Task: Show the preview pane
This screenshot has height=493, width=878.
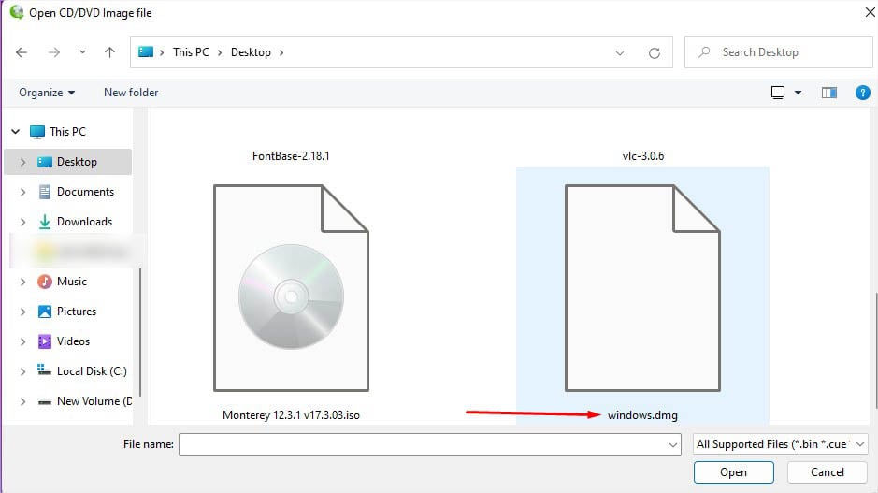Action: pos(829,93)
